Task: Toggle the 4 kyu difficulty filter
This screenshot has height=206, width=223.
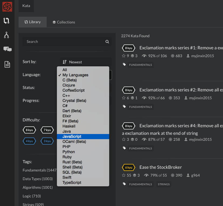Action: point(29,141)
